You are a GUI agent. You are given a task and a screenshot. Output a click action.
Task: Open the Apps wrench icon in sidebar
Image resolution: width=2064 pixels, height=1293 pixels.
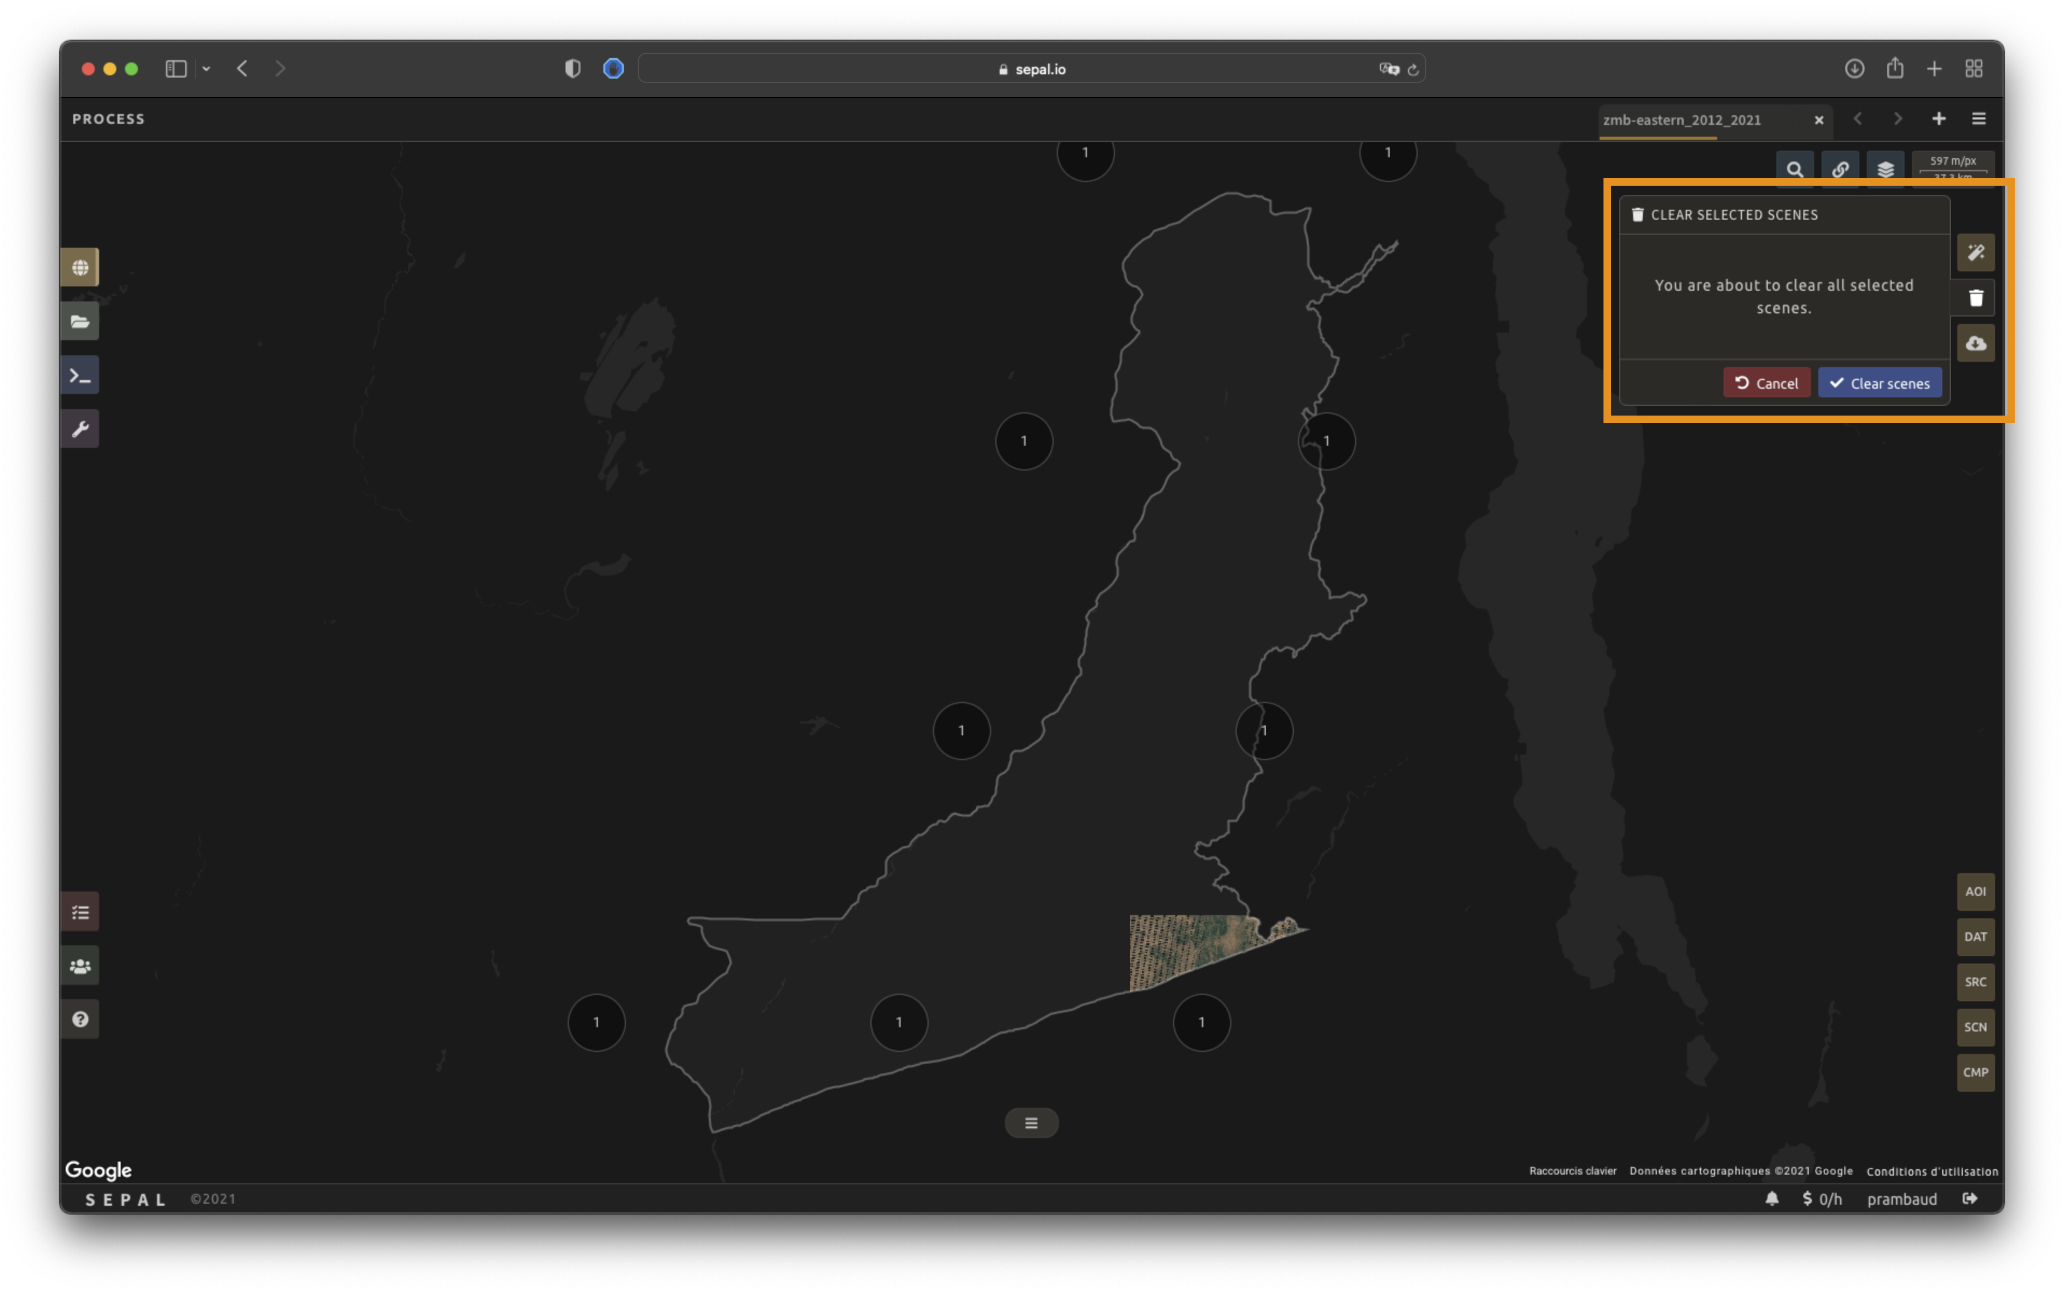[80, 429]
